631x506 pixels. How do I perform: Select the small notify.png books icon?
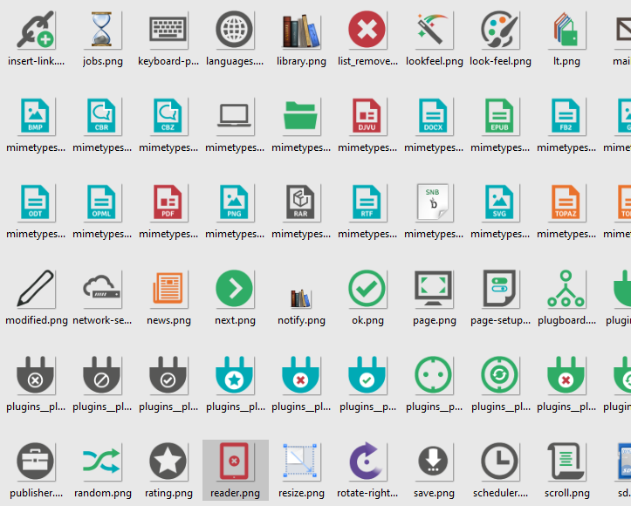tap(301, 298)
